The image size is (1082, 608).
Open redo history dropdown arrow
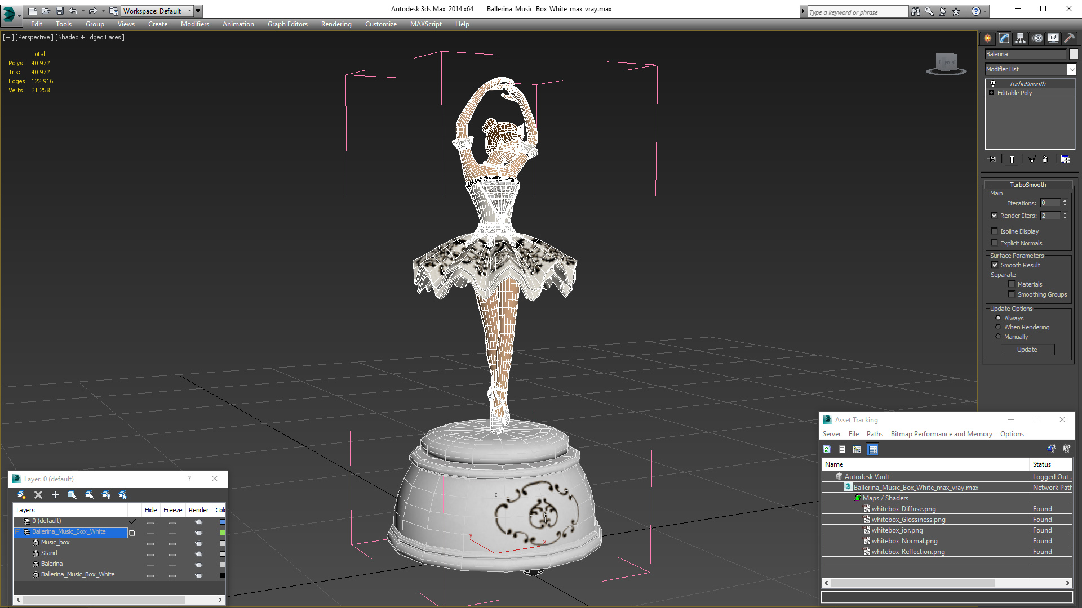pyautogui.click(x=103, y=11)
